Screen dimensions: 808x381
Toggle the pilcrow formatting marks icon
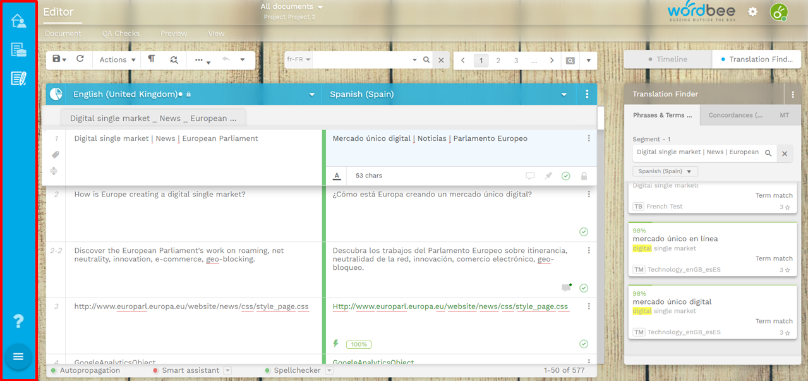point(152,59)
